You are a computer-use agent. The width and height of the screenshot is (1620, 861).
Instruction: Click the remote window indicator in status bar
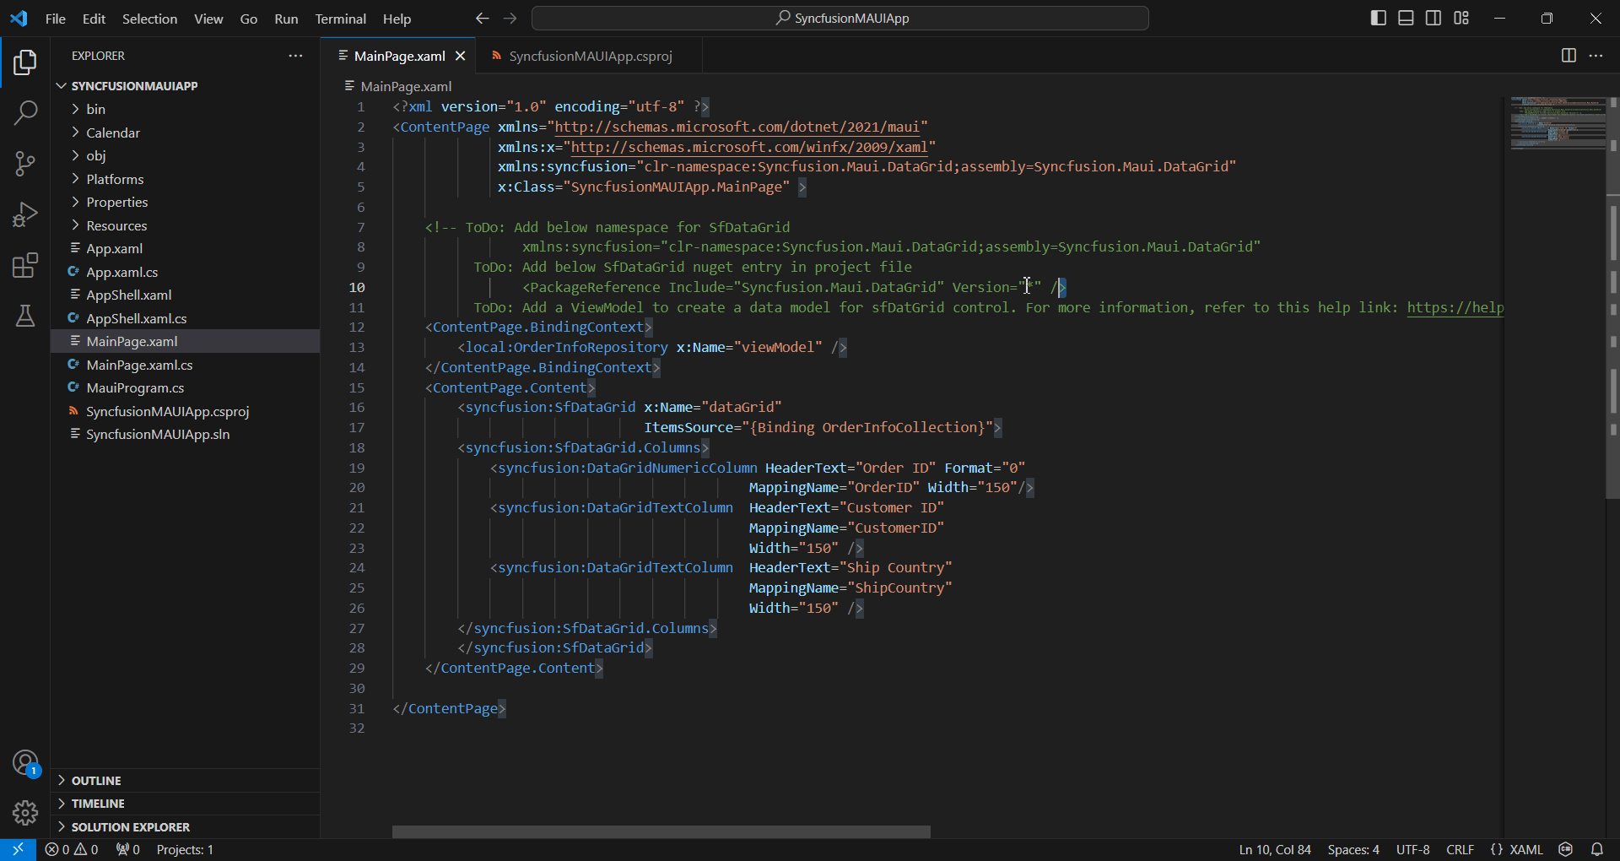pos(18,850)
